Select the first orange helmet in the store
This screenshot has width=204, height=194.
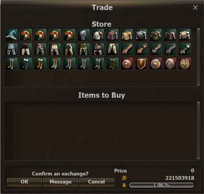click(26, 35)
